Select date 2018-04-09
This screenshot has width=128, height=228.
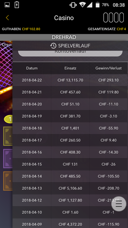(x=32, y=224)
